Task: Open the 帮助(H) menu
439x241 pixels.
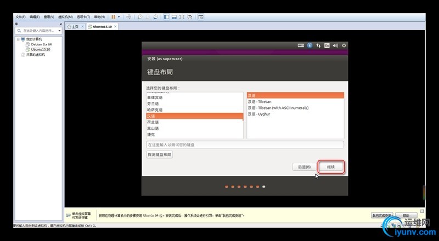Action: (99, 17)
